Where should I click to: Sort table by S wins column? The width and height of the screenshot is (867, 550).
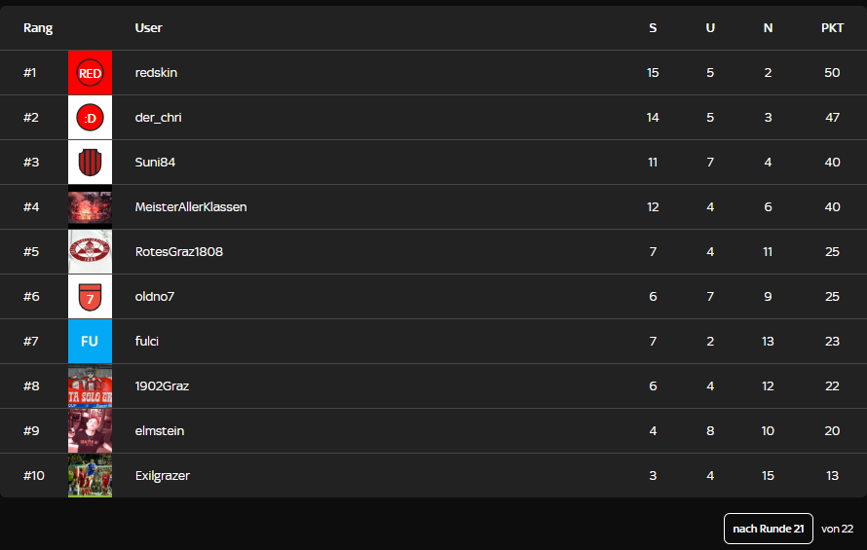coord(653,28)
